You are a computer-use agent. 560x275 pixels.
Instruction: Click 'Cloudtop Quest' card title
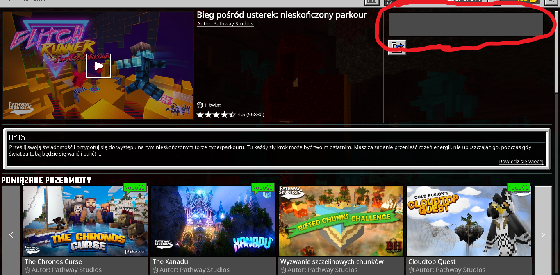click(x=432, y=261)
